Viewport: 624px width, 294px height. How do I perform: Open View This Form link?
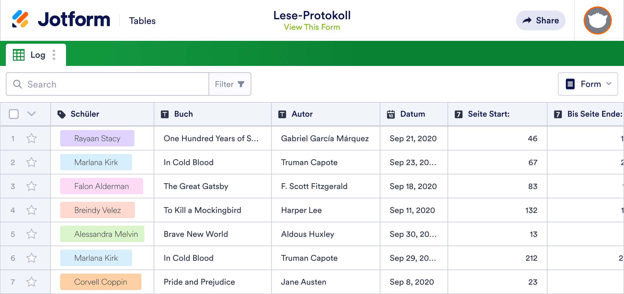312,27
